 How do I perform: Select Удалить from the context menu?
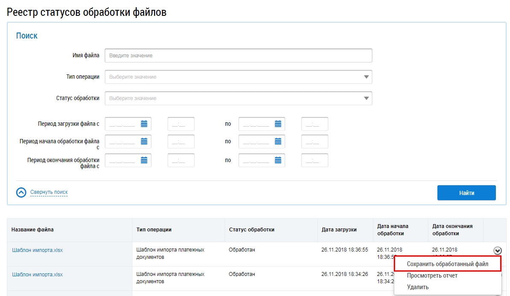point(418,287)
